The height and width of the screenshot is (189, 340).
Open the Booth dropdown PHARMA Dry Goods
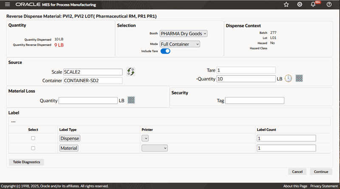click(x=184, y=34)
